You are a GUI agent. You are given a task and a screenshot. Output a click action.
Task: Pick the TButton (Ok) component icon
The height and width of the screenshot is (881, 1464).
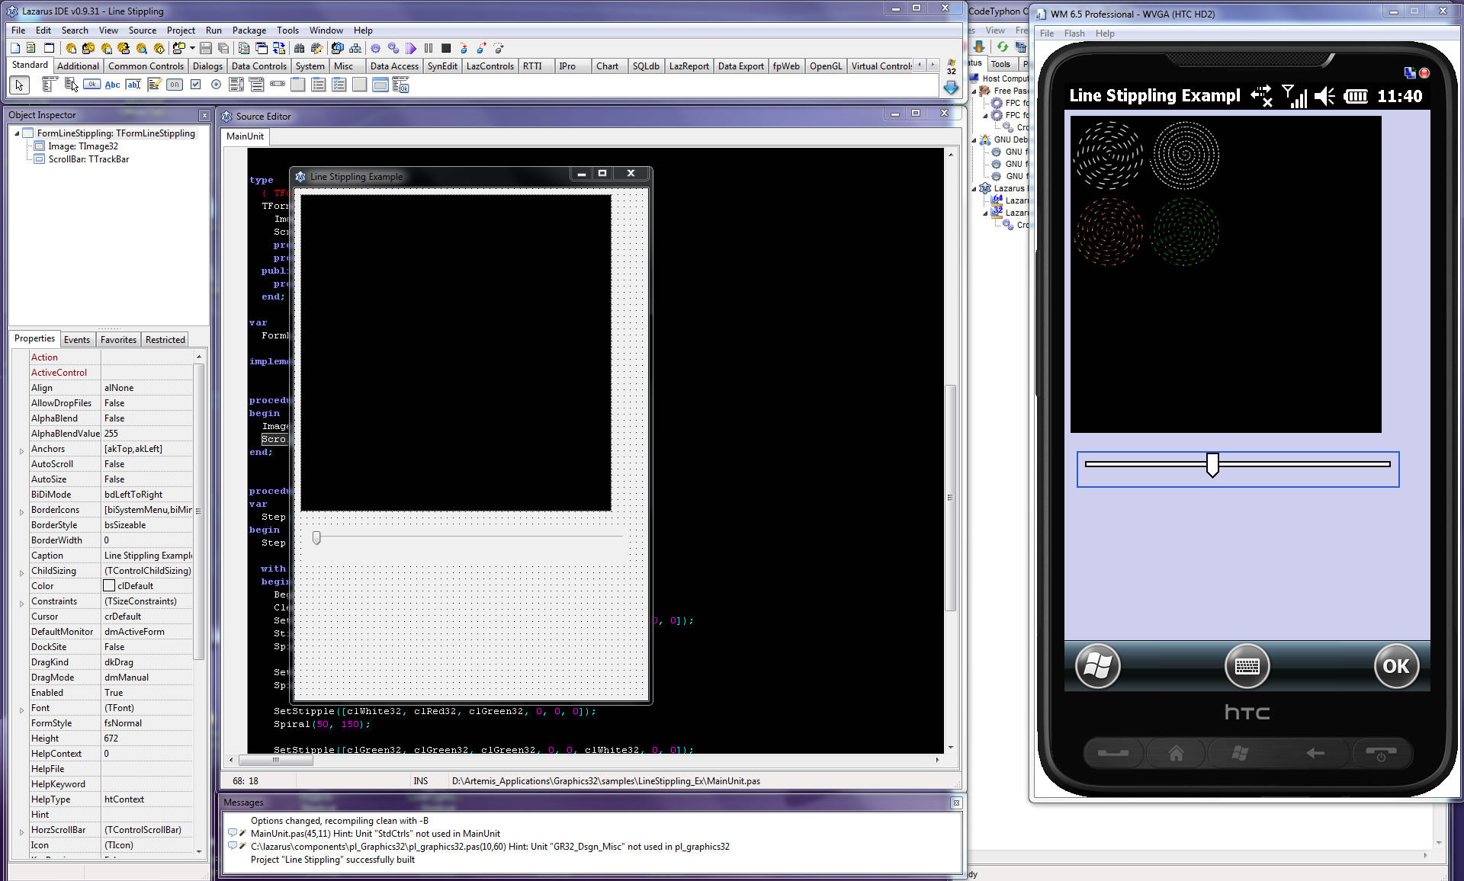(91, 85)
